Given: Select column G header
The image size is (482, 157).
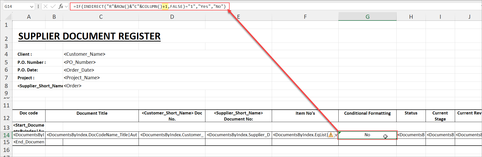Looking at the screenshot, I should pos(367,17).
